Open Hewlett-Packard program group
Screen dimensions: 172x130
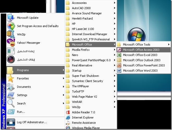click(91, 18)
